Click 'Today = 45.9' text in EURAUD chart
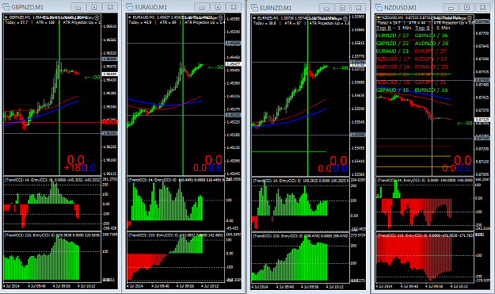Screen dimensions: 495x294 pyautogui.click(x=140, y=22)
